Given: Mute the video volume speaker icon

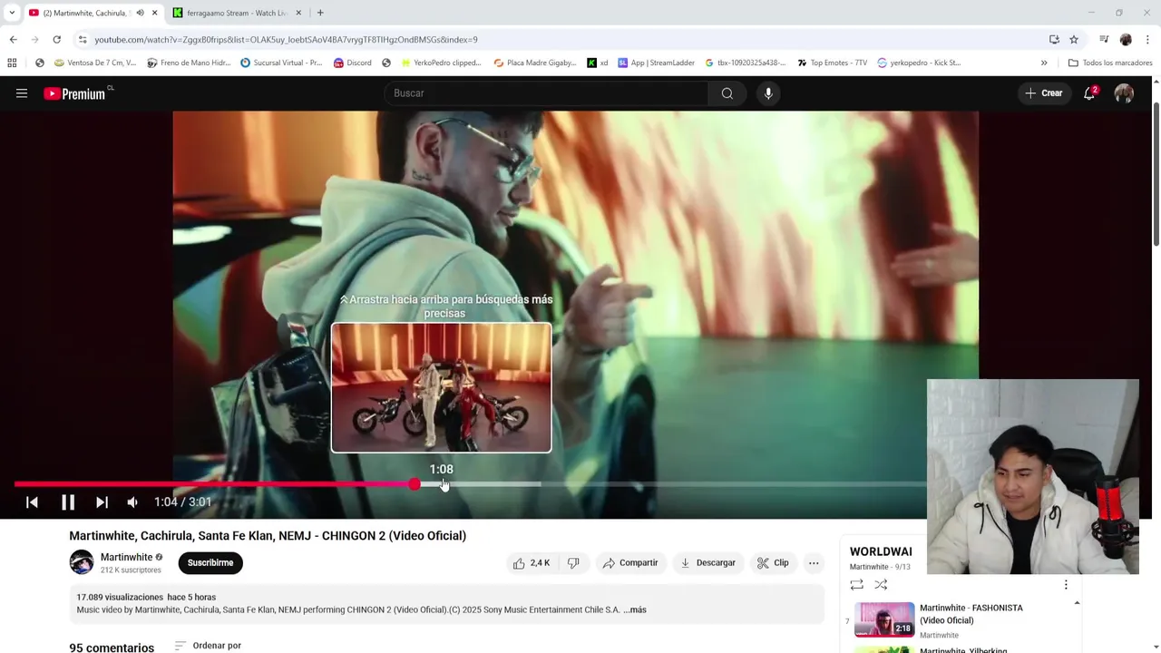Looking at the screenshot, I should [x=132, y=502].
